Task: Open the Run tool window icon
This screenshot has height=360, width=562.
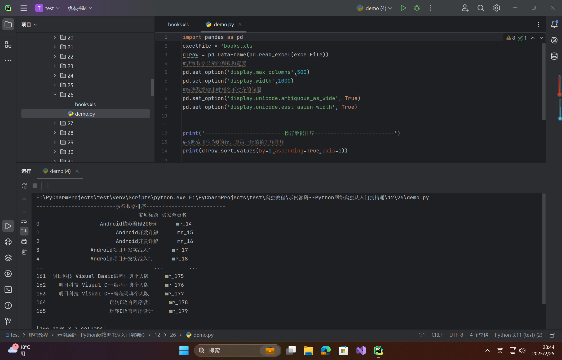Action: (x=8, y=226)
